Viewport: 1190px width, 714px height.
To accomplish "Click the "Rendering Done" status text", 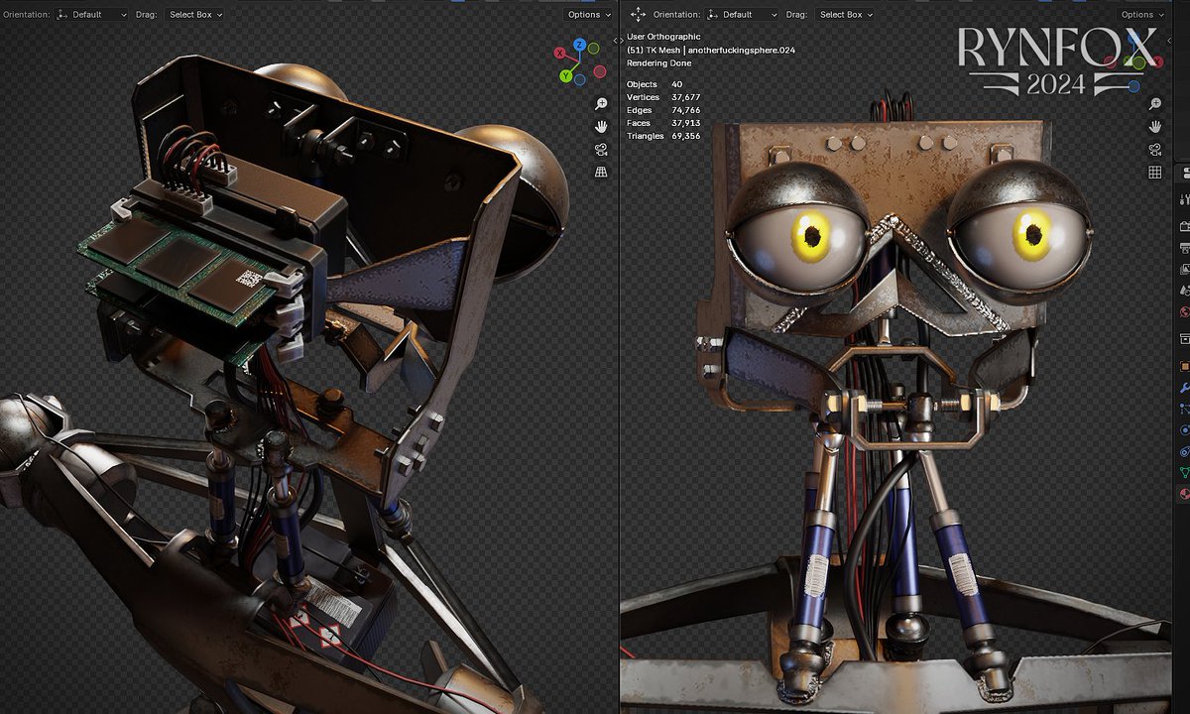I will click(658, 63).
